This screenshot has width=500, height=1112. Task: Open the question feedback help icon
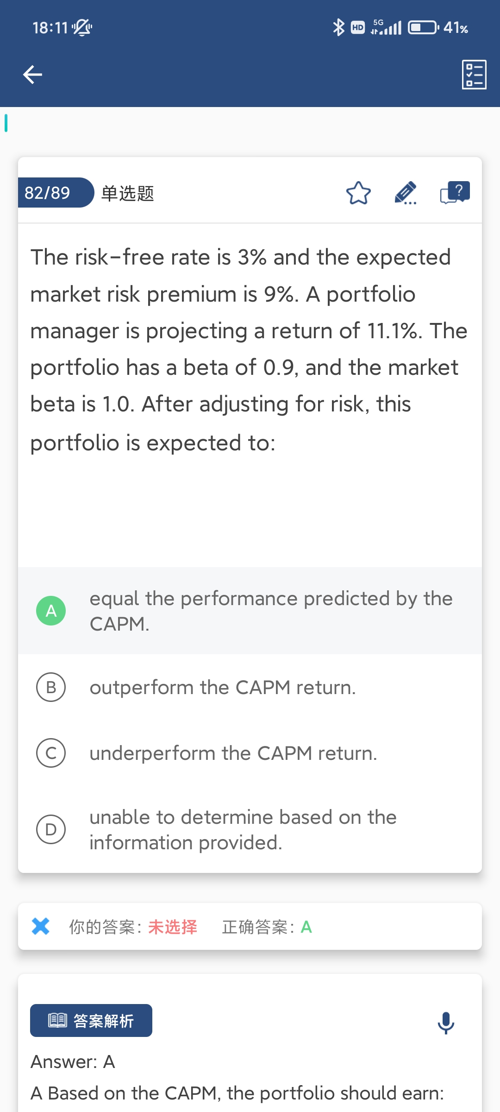click(x=455, y=192)
